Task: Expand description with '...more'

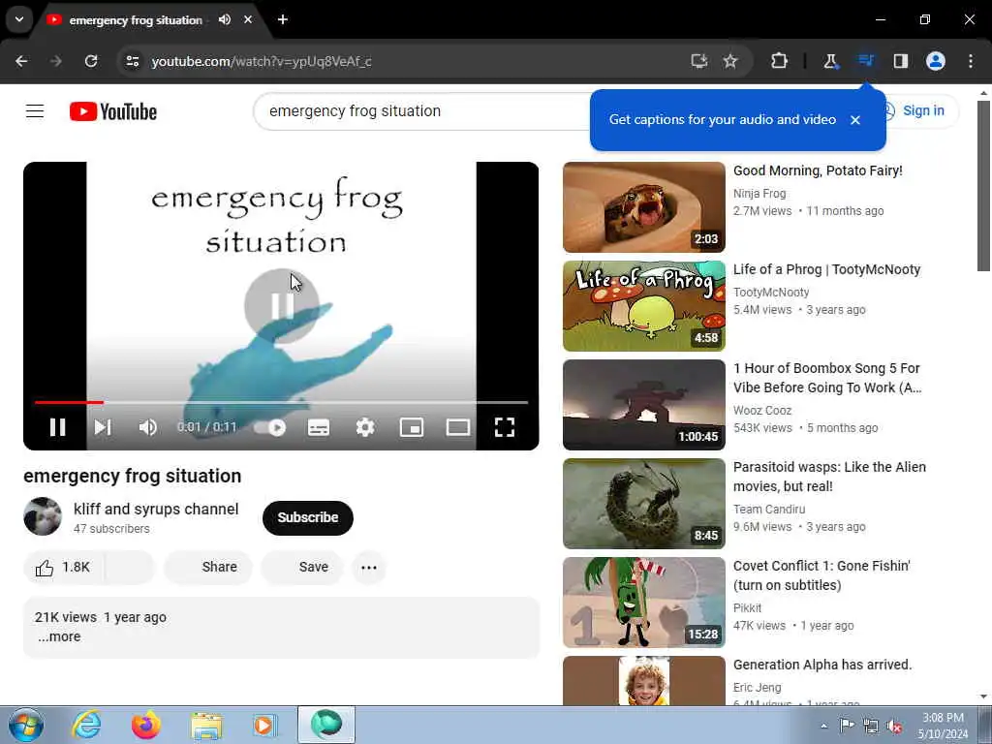Action: click(59, 636)
